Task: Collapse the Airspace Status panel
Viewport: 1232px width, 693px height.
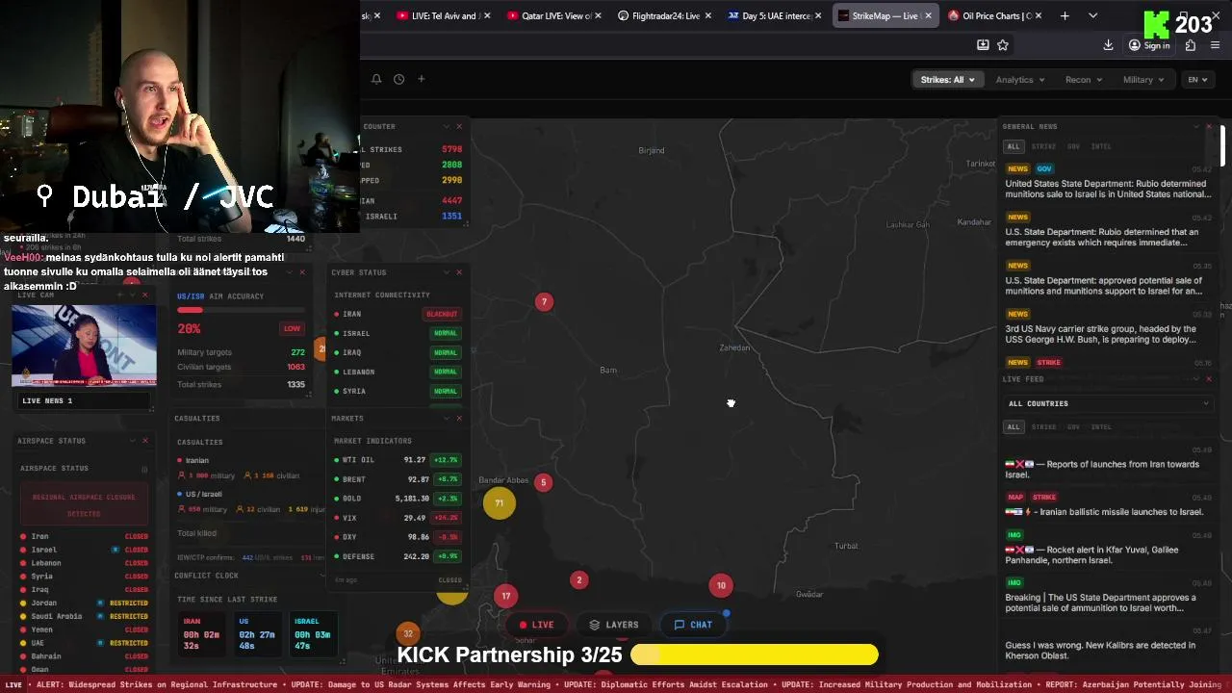Action: click(x=132, y=441)
